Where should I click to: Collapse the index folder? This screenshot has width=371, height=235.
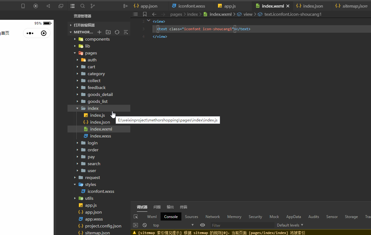pos(93,108)
